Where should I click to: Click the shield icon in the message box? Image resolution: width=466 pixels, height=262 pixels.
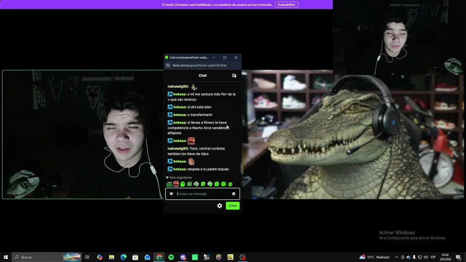[171, 194]
